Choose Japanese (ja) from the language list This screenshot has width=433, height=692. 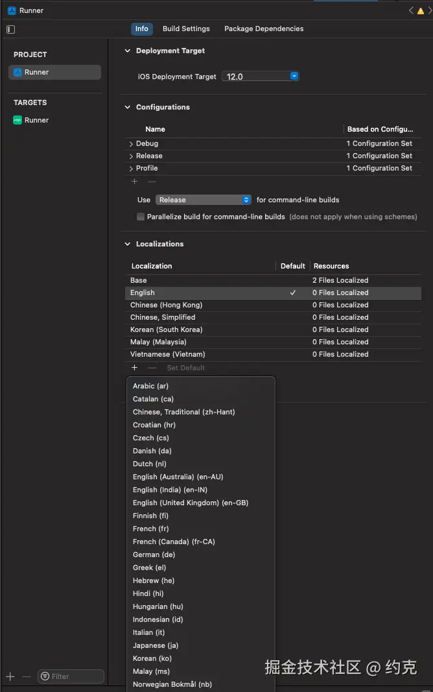[156, 645]
